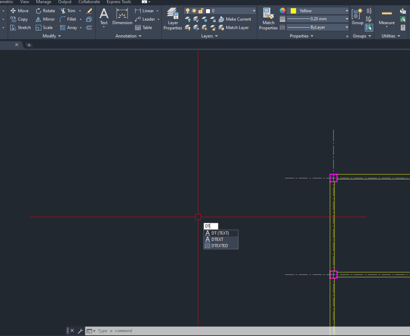The height and width of the screenshot is (336, 410).
Task: Click the Make Current layer button
Action: (x=234, y=19)
